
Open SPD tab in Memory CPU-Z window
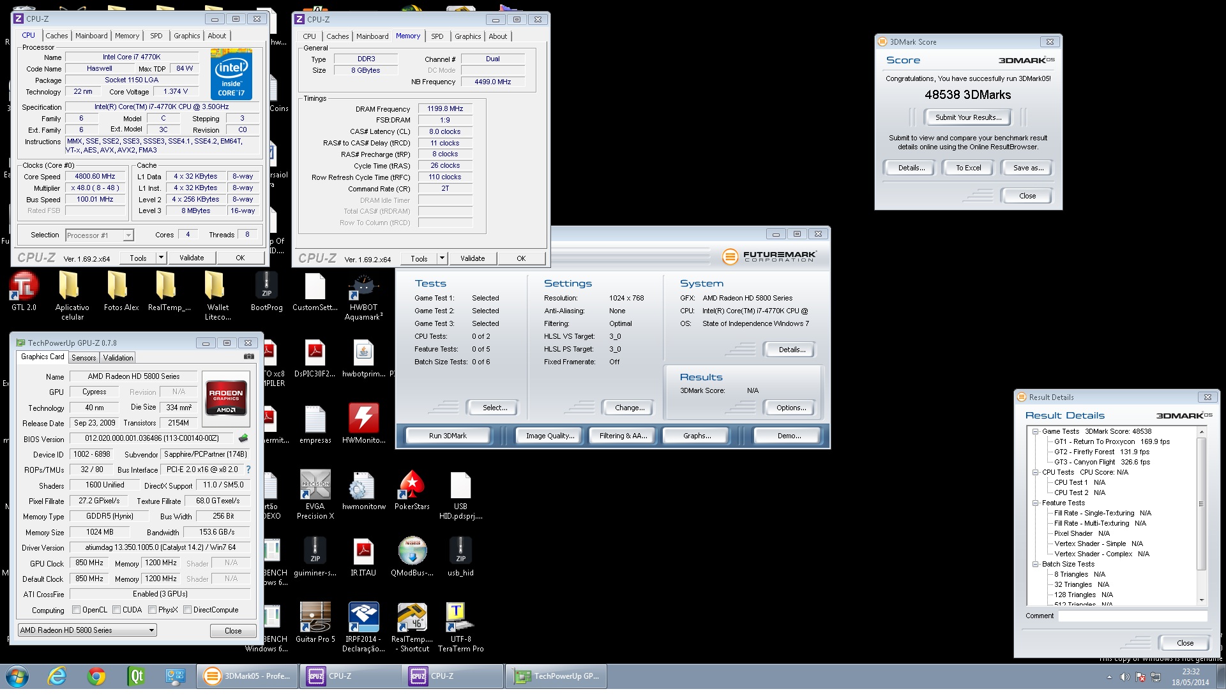pyautogui.click(x=437, y=37)
